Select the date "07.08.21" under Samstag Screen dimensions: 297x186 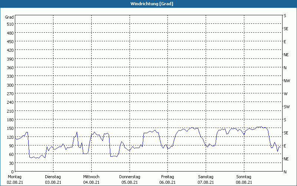206,182
